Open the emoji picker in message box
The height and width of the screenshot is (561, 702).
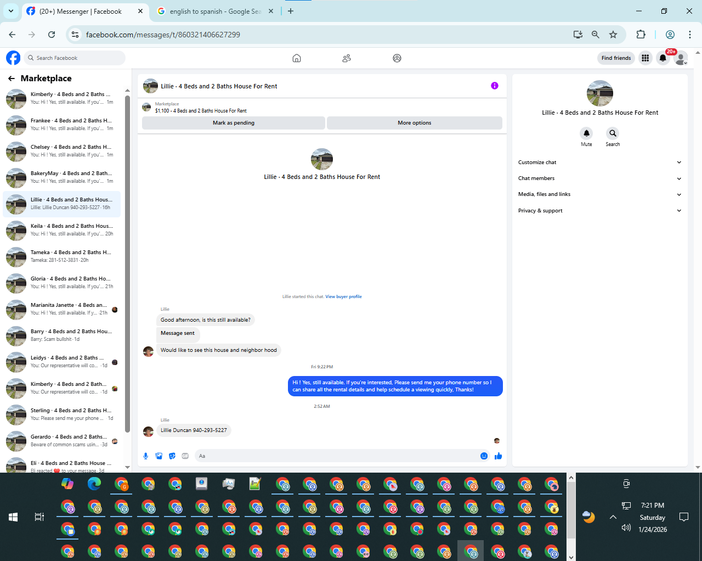tap(484, 456)
